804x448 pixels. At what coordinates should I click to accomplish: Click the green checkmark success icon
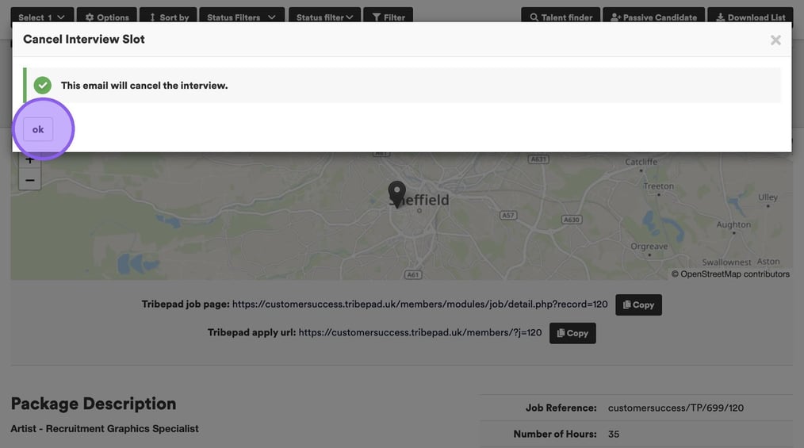(x=43, y=86)
